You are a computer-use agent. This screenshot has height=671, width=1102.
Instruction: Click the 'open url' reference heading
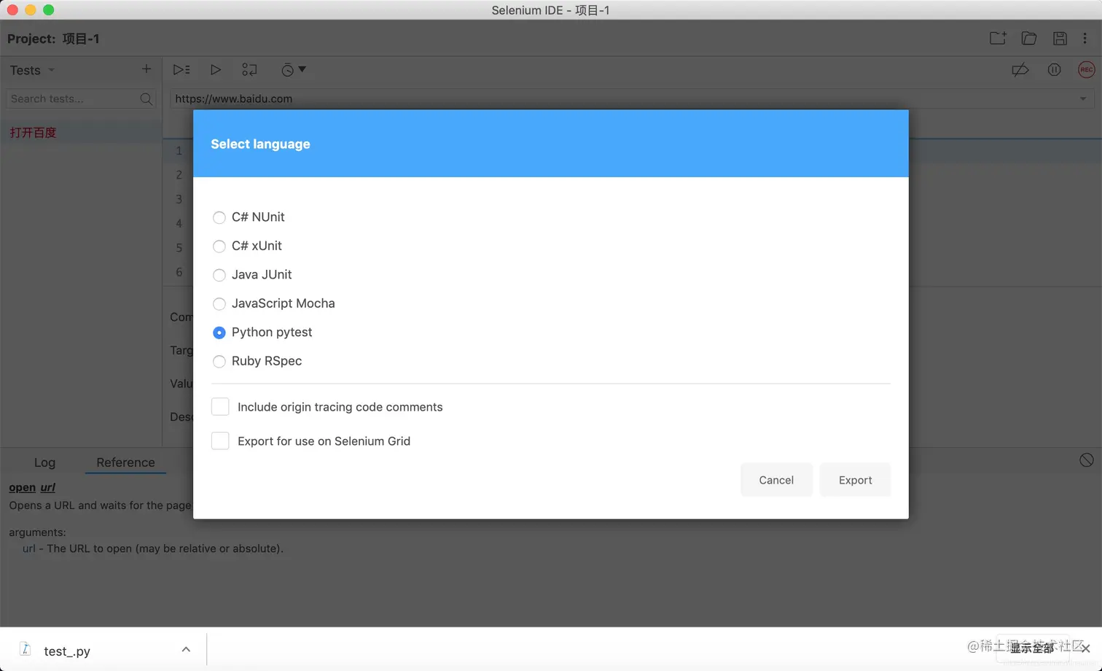[32, 487]
